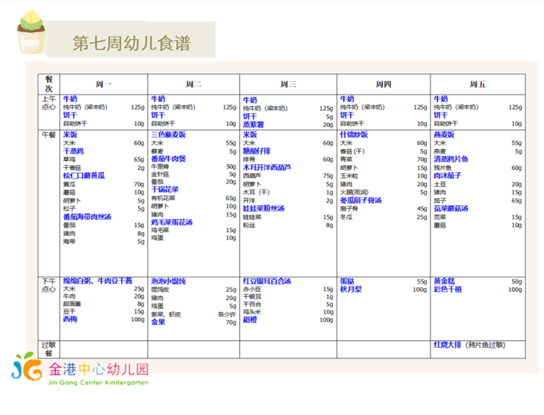Viewport: 544px width, 415px height.
Task: Click the ingredient '排骨' on Wednesday
Action: 248,159
